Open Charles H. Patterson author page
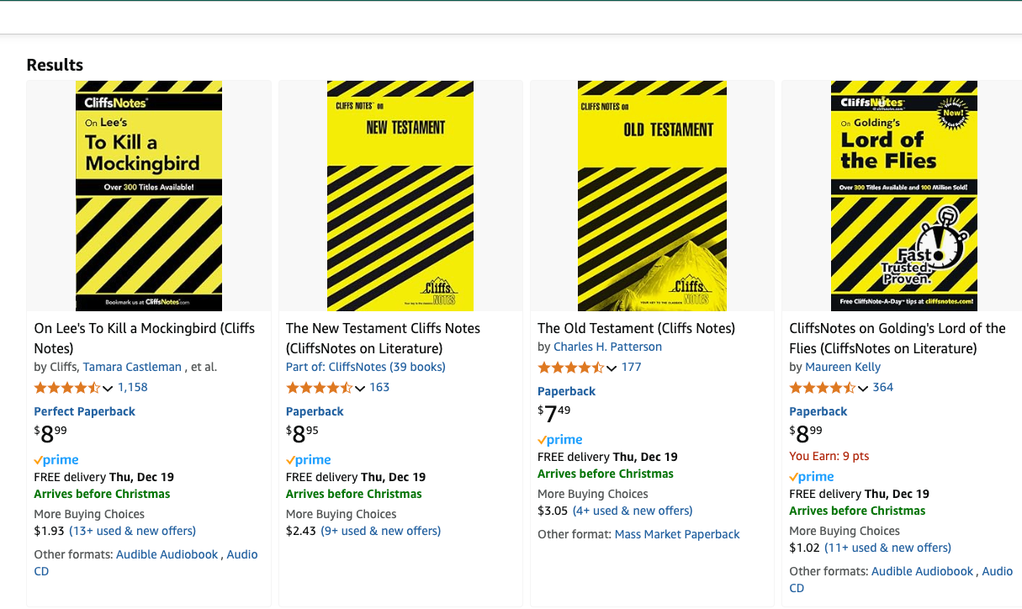Viewport: 1022px width, 609px height. pyautogui.click(x=607, y=347)
